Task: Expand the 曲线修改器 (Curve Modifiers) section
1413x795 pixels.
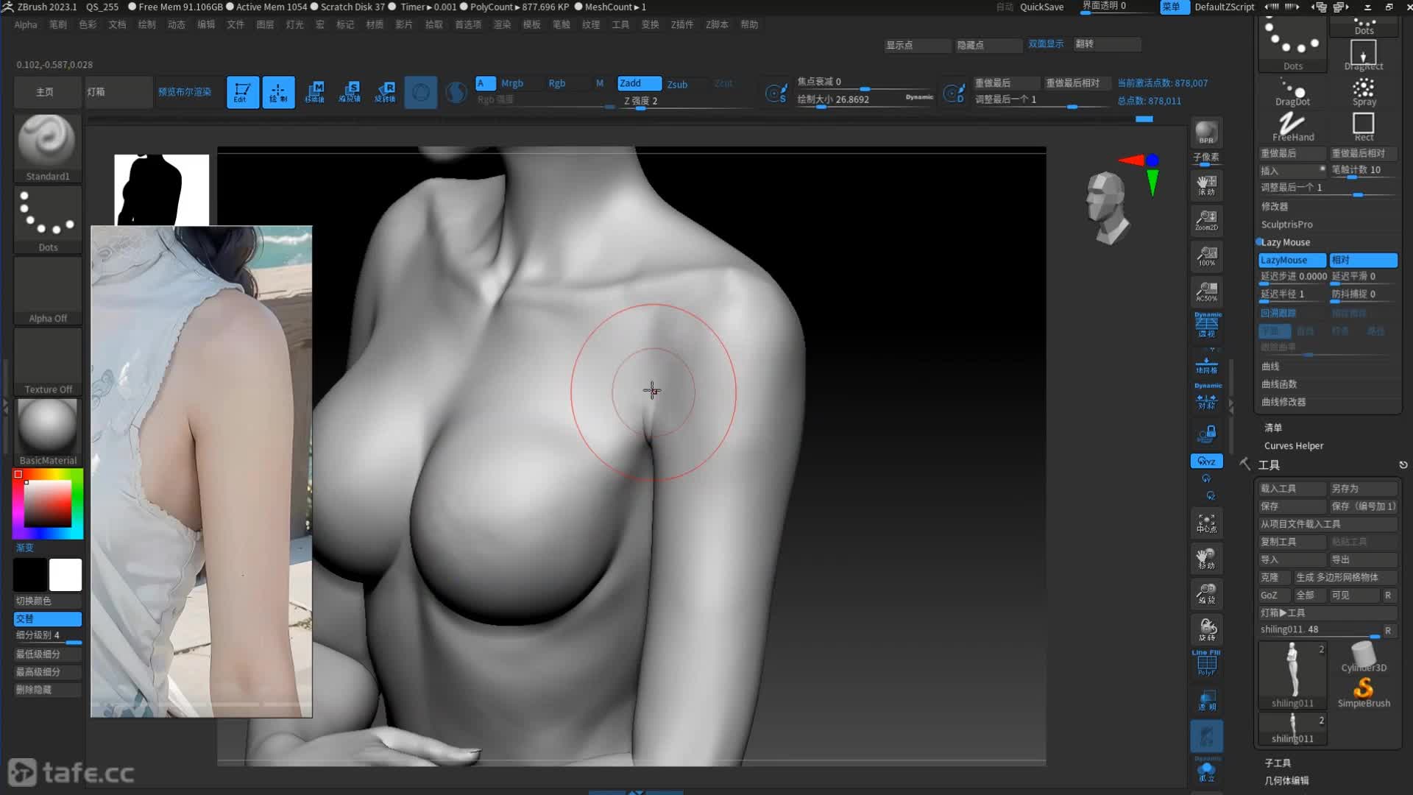Action: (1283, 402)
